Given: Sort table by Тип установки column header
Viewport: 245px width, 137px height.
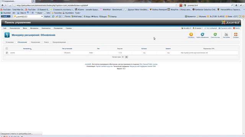Looking at the screenshot, I should click(x=67, y=49).
